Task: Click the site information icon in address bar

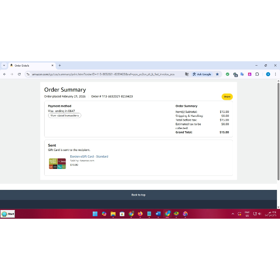Action: 28,74
